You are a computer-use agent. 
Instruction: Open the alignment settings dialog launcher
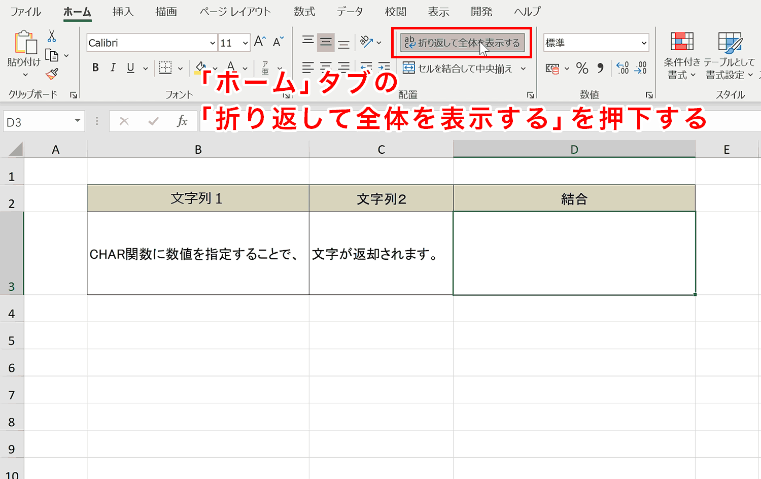coord(530,95)
